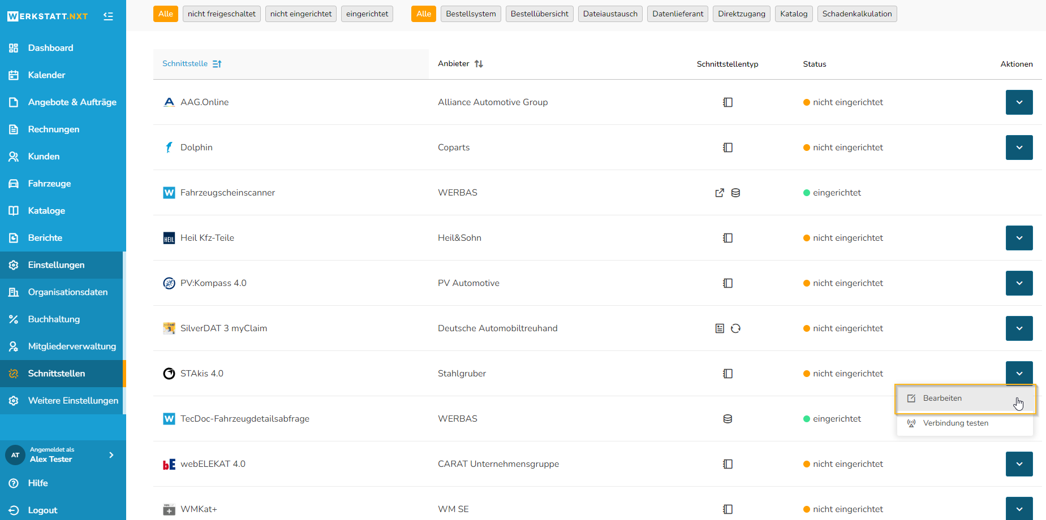The width and height of the screenshot is (1046, 520).
Task: Click the Hilfe question mark icon
Action: pos(14,483)
